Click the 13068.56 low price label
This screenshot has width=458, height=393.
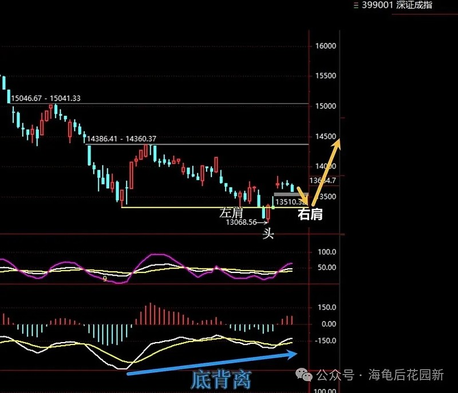[241, 223]
